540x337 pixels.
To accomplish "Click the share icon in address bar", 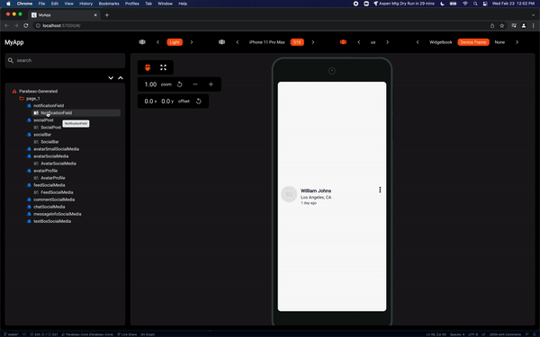I will pos(492,25).
